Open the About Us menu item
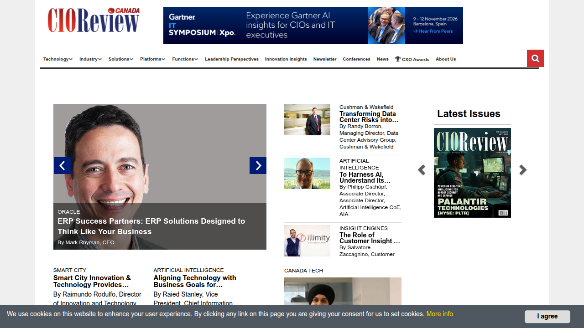 click(446, 59)
